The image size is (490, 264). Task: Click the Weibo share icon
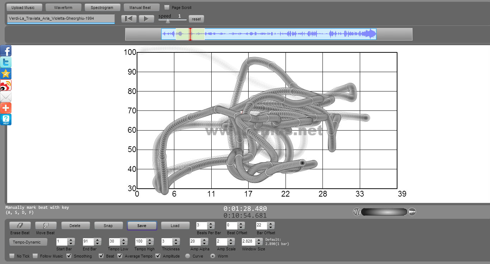pos(6,85)
